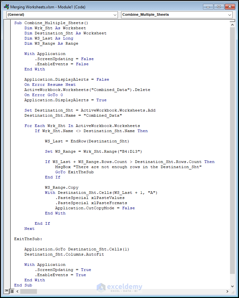Click the 'Next' statement line

[30, 228]
